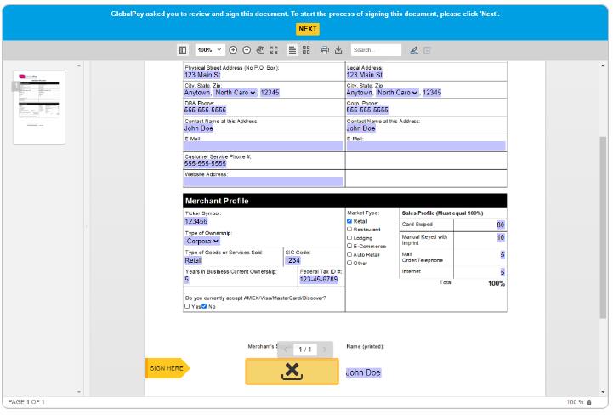613x415 pixels.
Task: Click the Physical Street Address field
Action: [x=202, y=75]
